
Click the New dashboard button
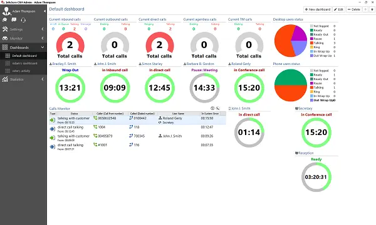pos(318,9)
